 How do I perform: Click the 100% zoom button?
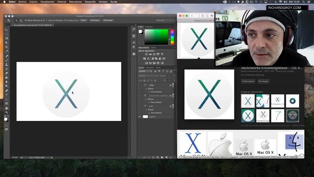point(83,21)
